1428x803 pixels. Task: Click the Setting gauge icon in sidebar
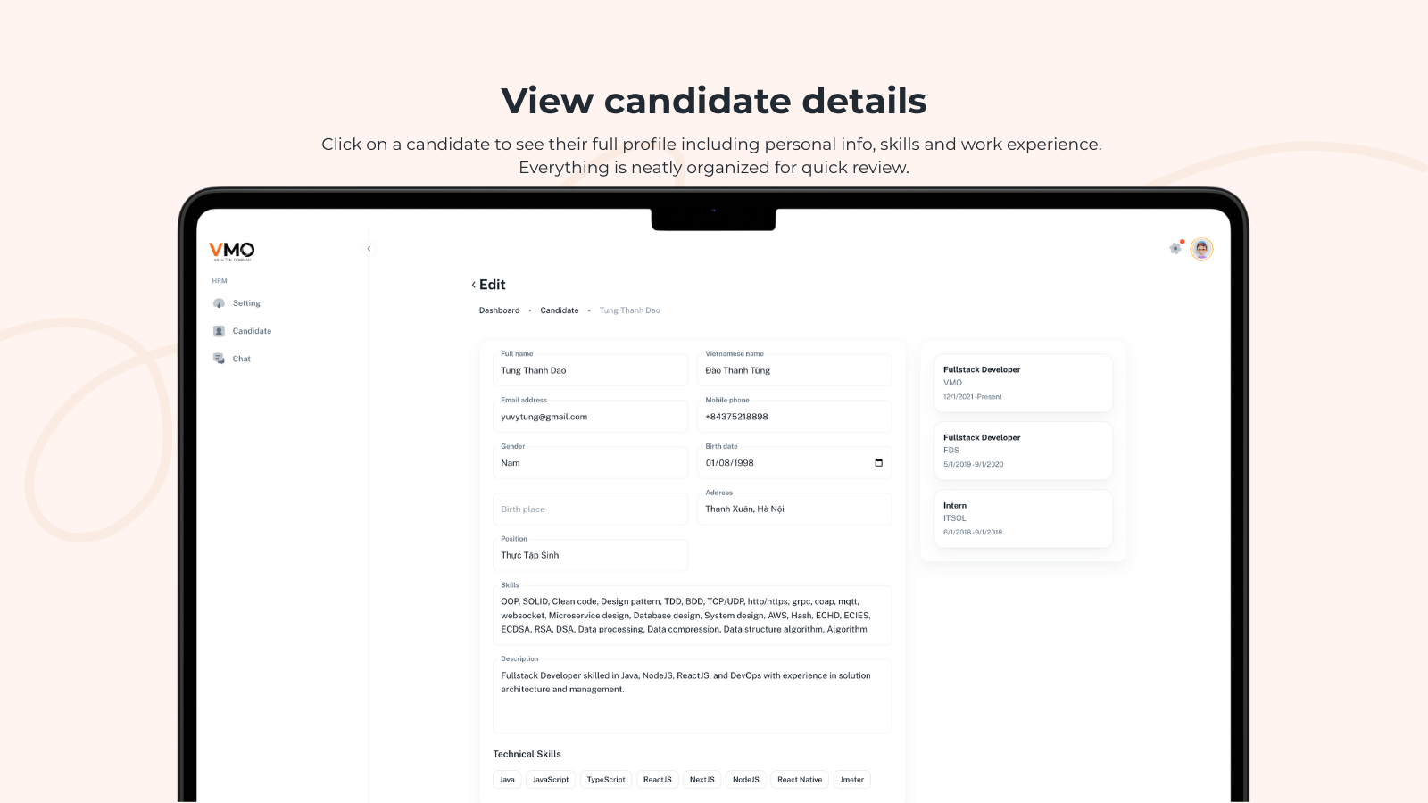click(219, 303)
